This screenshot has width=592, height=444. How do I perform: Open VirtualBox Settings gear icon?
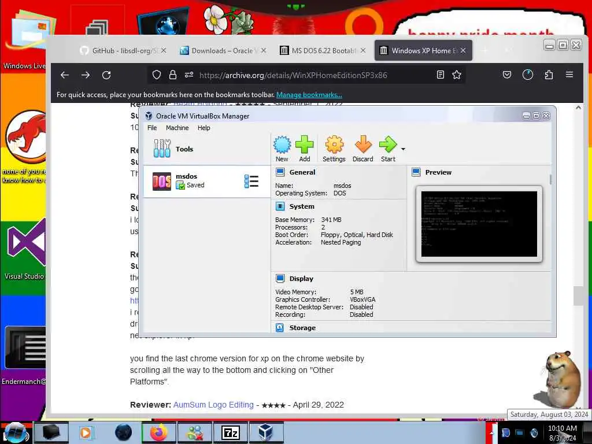pos(334,149)
